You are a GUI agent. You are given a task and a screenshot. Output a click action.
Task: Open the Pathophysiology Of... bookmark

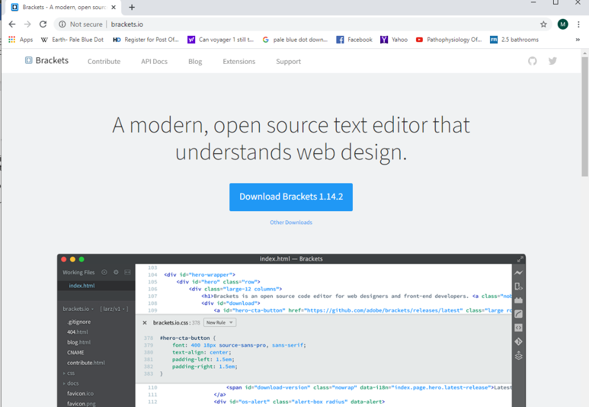pyautogui.click(x=448, y=39)
